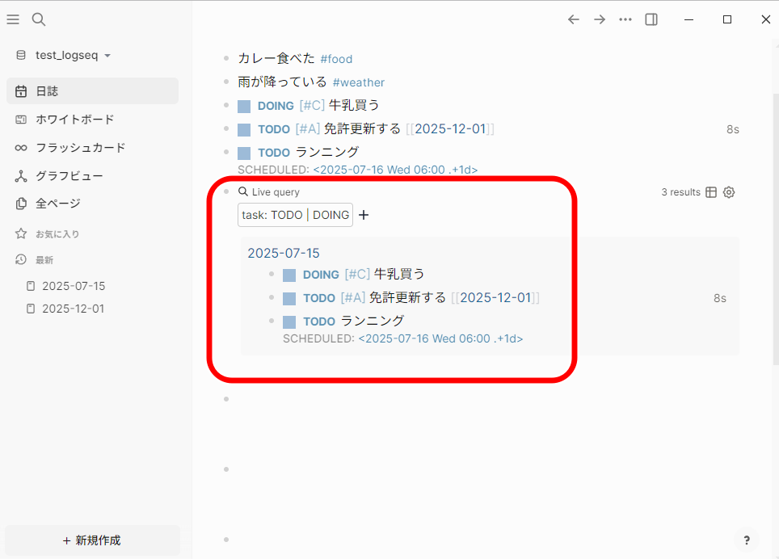The width and height of the screenshot is (779, 559).
Task: Click the 8s timer on journal 免許更新する row
Action: [x=733, y=129]
